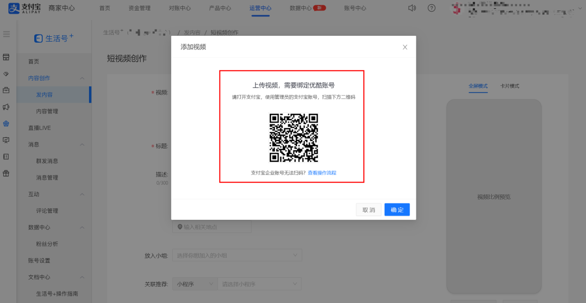
Task: Click the 短视频创作 page heading
Action: 126,58
